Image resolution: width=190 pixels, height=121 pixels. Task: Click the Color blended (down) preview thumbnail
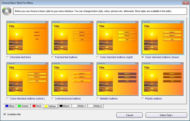pos(162,38)
